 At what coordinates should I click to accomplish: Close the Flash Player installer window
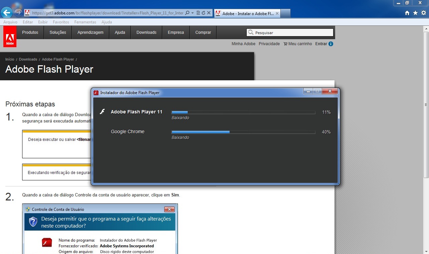pyautogui.click(x=330, y=91)
